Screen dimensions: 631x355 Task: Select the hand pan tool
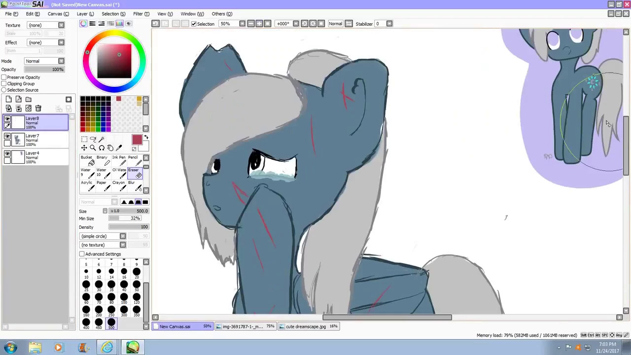110,148
